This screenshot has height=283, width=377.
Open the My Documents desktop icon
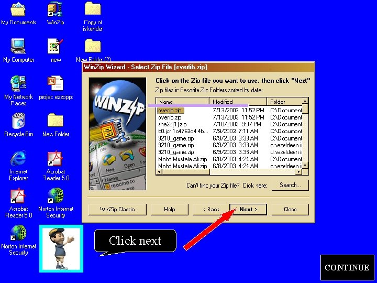tap(18, 13)
